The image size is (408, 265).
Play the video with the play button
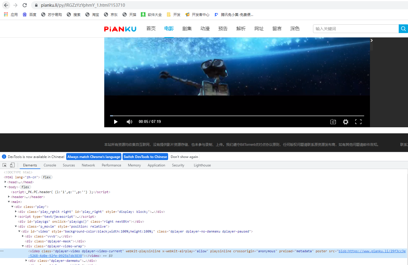coord(116,122)
